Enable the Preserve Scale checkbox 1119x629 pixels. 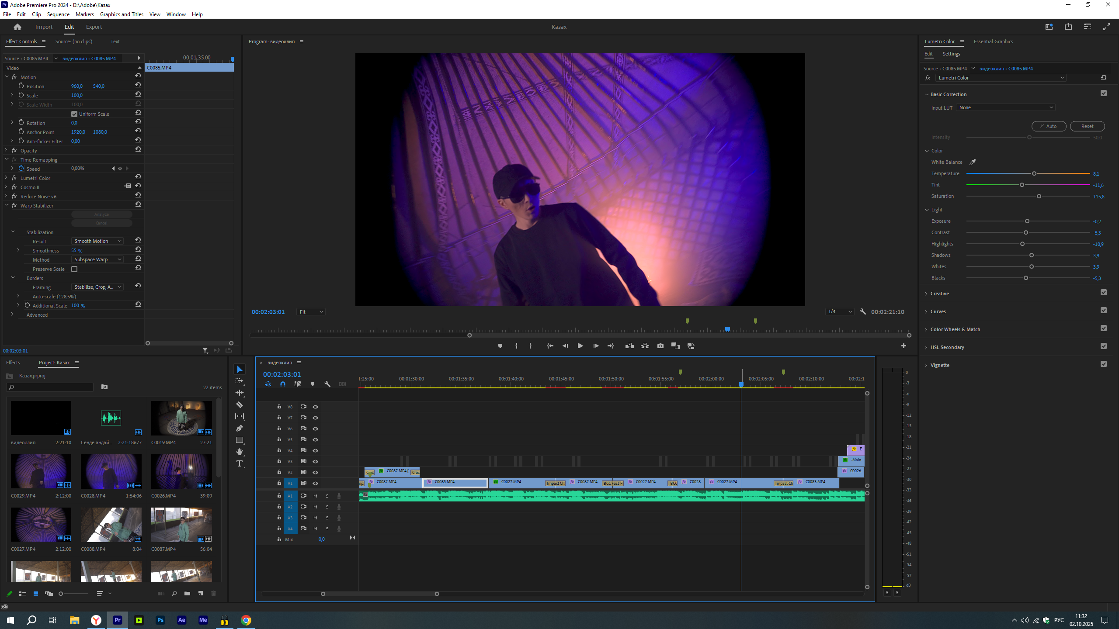click(74, 269)
